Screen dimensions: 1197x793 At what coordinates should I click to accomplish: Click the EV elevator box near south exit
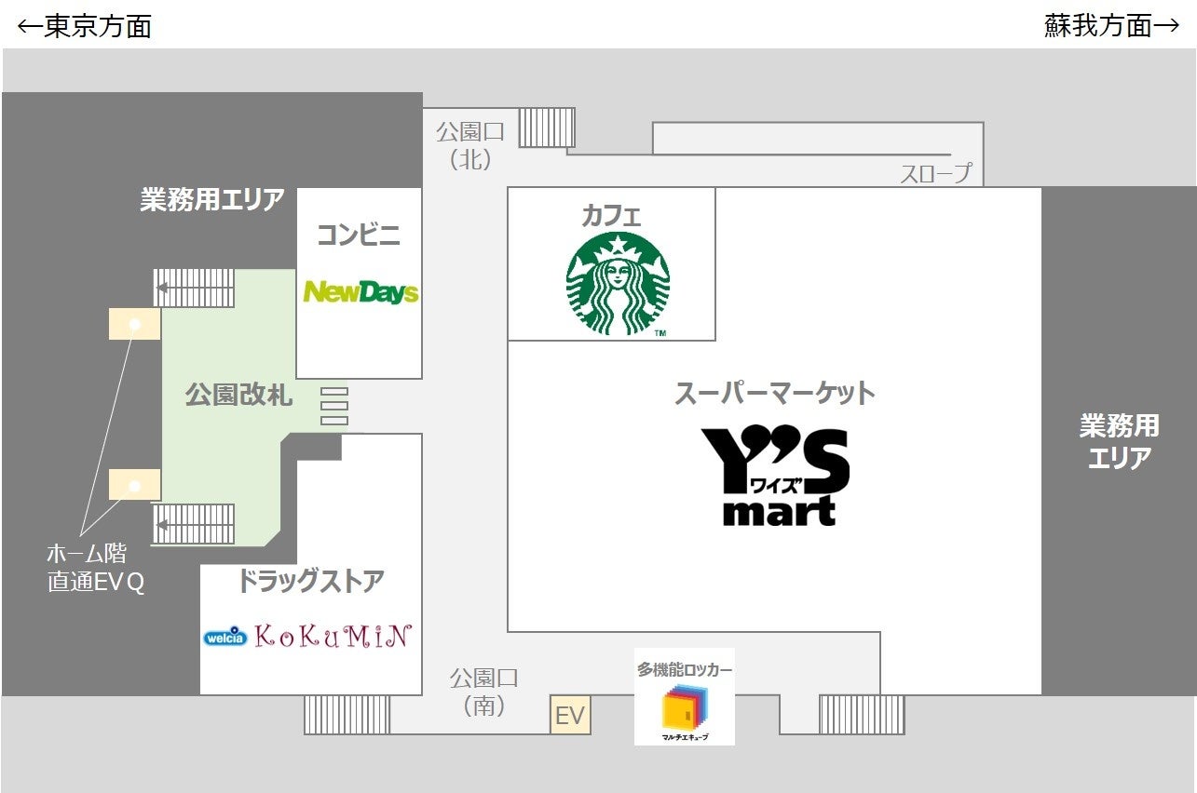(569, 715)
